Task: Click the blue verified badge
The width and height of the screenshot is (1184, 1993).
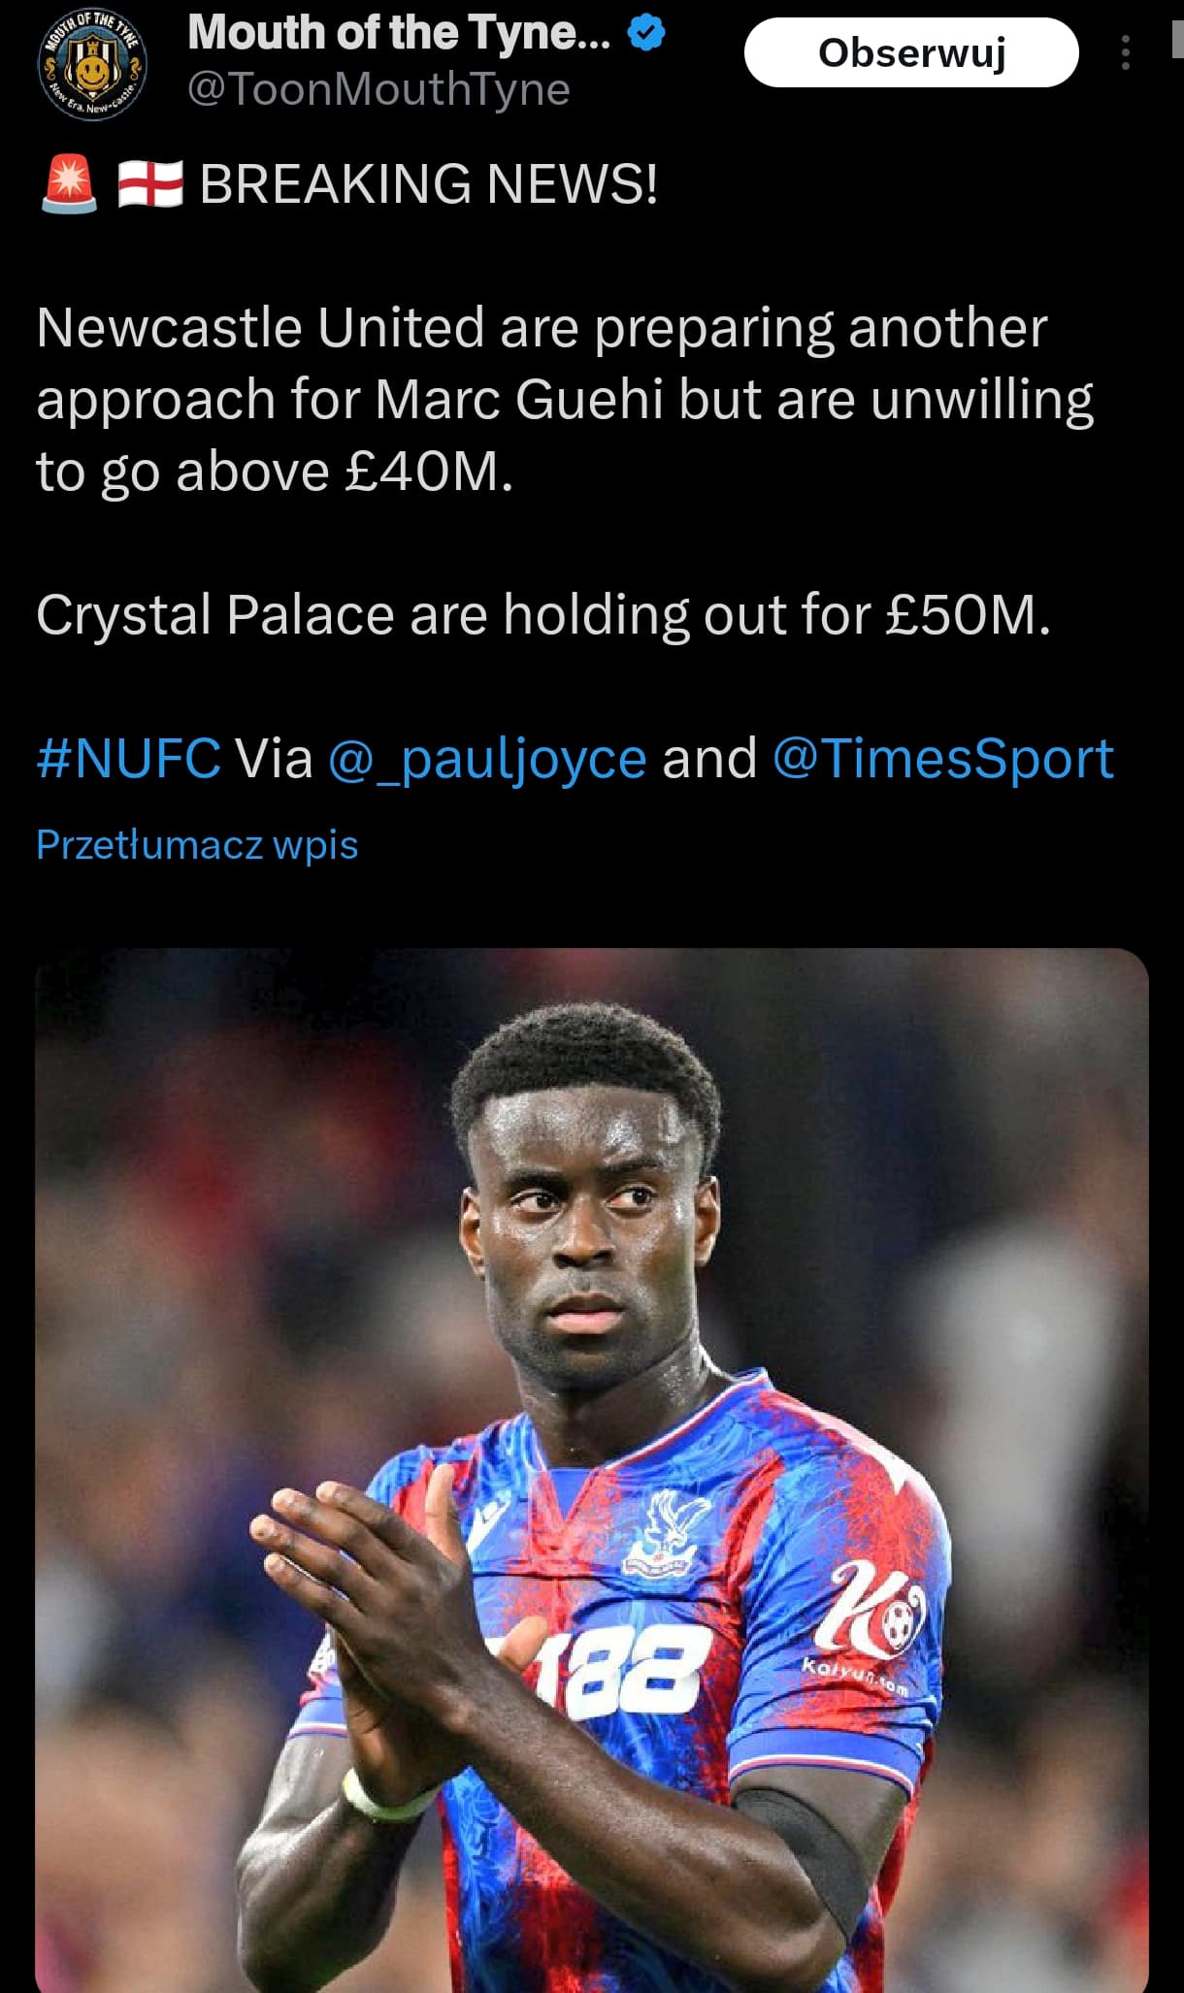Action: (x=646, y=34)
